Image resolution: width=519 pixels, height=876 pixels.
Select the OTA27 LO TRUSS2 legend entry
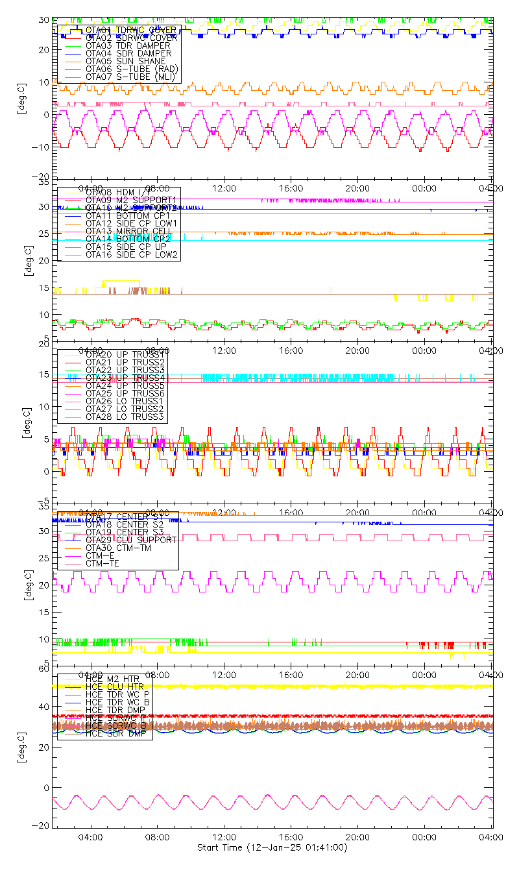pos(126,409)
